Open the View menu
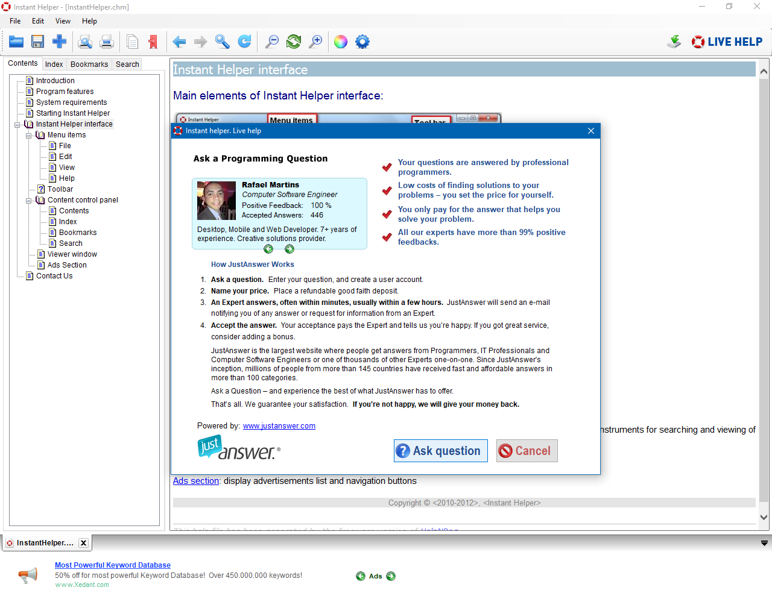 coord(63,21)
